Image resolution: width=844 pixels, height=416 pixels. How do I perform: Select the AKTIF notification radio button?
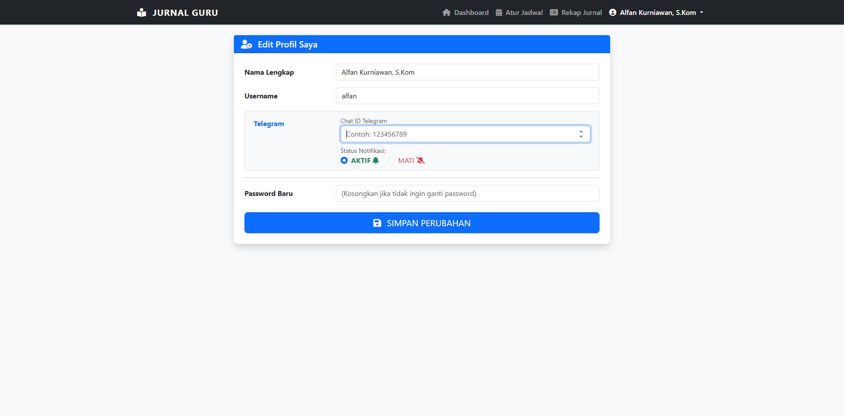pos(344,161)
